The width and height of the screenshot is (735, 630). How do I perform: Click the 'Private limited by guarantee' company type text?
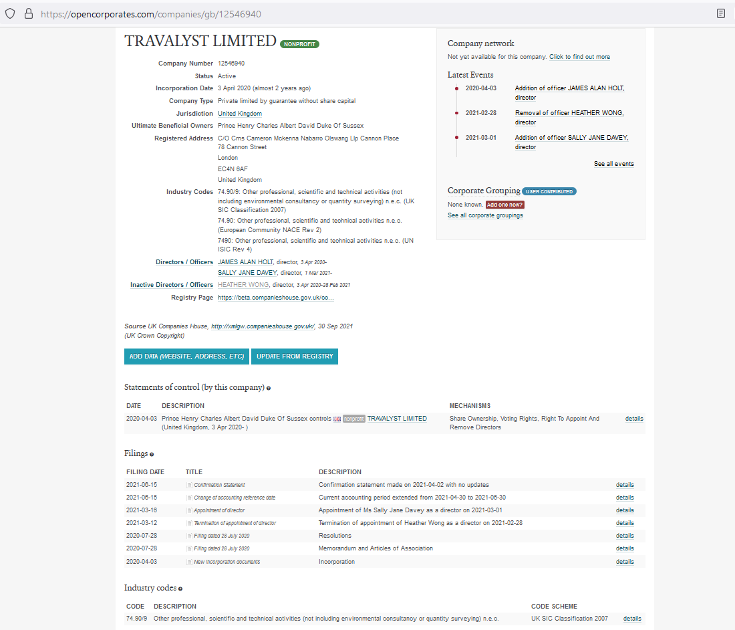(287, 101)
